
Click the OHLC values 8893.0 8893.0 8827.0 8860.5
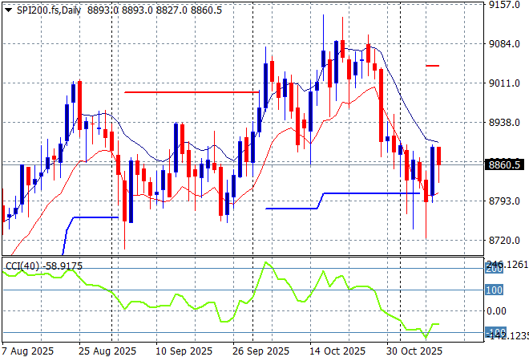(x=155, y=10)
